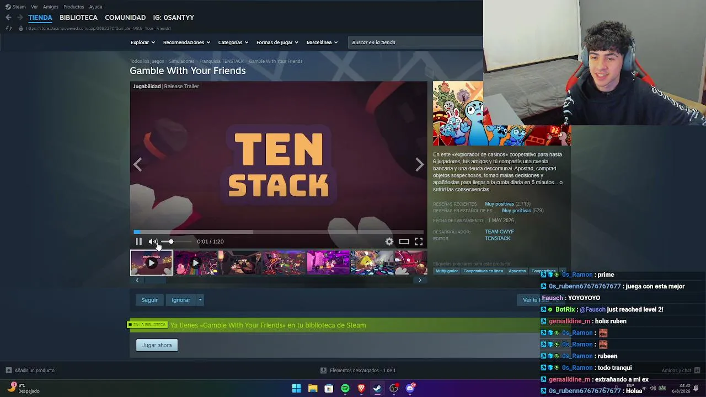Open the Steam menu
Image resolution: width=706 pixels, height=397 pixels.
pos(15,7)
